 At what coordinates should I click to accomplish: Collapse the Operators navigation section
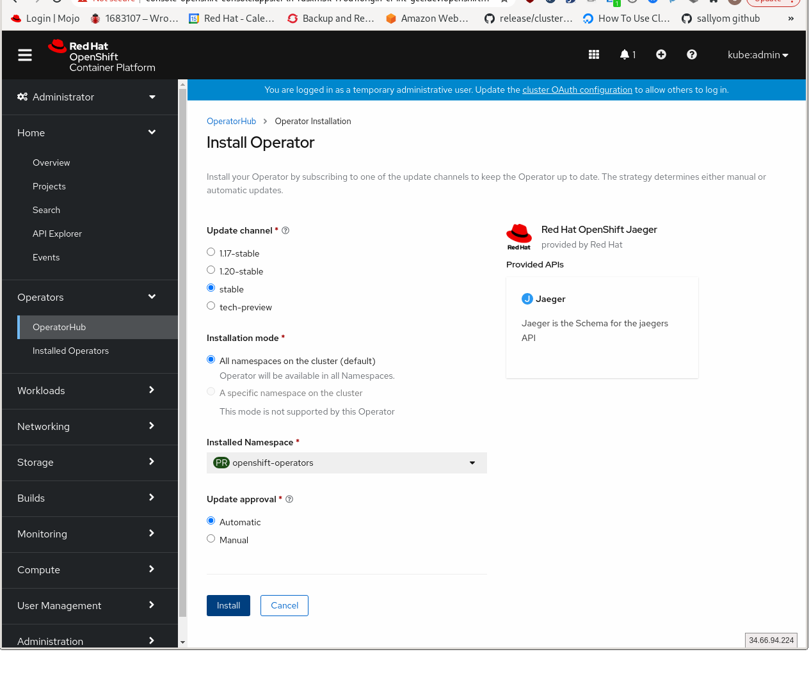90,297
